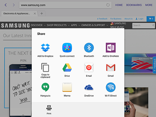This screenshot has width=156, height=117.
Task: Go forward with browser forward arrow
Action: click(x=14, y=5)
